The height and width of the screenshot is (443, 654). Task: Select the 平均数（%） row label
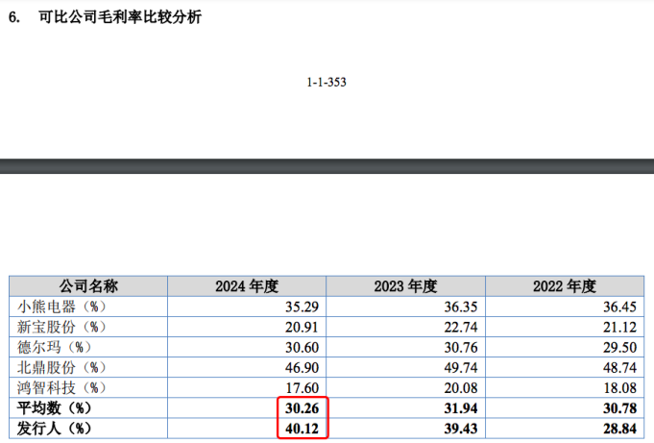(54, 408)
